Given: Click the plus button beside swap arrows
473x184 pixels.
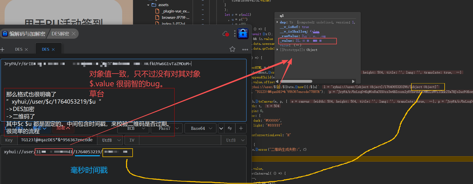Looking at the screenshot, I should tap(241, 128).
